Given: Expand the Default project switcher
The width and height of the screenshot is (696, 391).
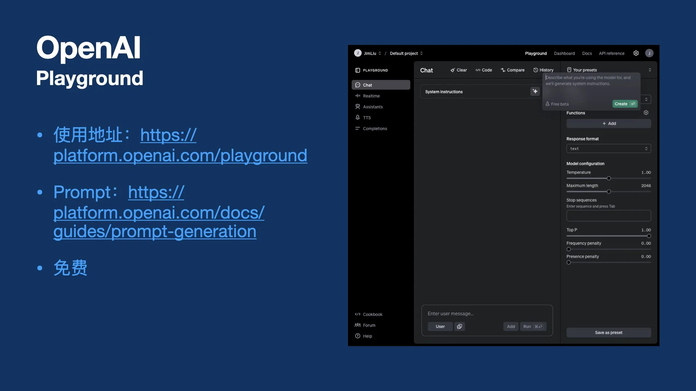Looking at the screenshot, I should coord(406,53).
